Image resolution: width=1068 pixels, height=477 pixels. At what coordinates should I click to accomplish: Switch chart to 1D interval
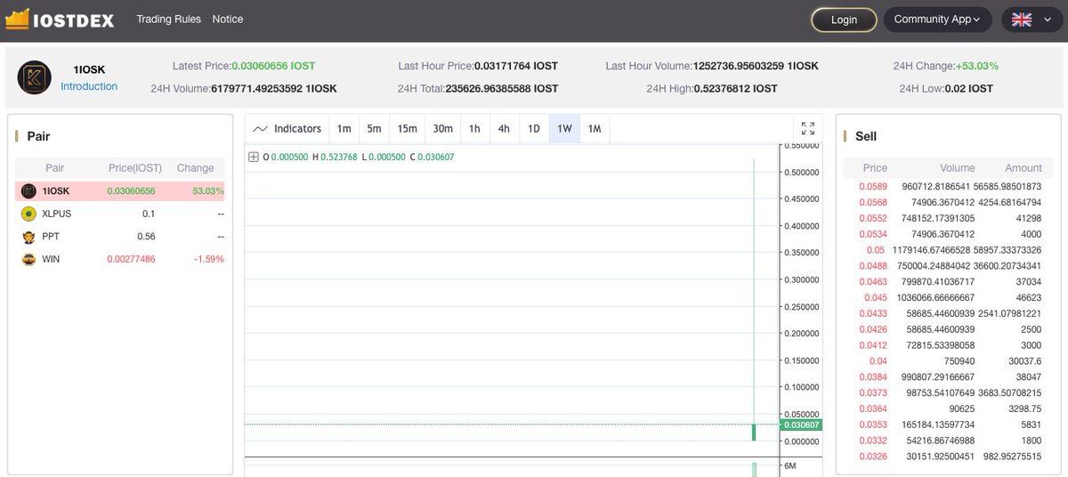tap(534, 129)
